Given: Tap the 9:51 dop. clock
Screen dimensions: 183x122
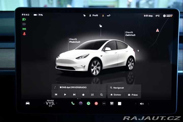Looking at the screenshot, I should click(x=148, y=16).
